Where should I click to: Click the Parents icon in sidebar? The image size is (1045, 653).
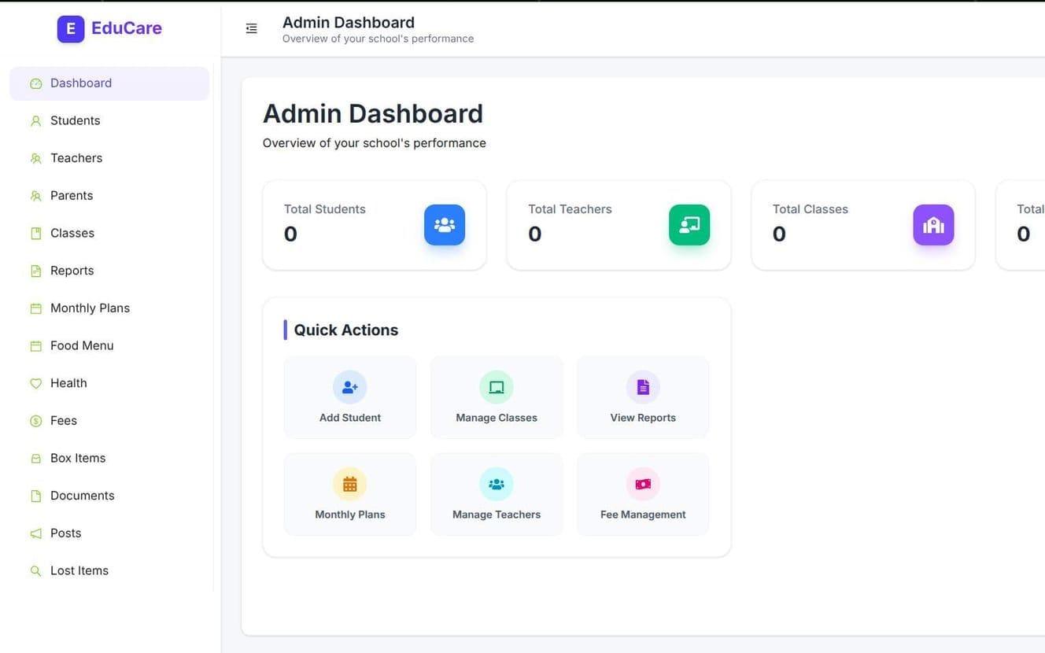[x=35, y=196]
